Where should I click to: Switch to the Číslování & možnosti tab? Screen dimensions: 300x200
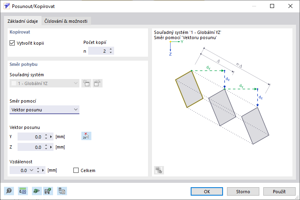pyautogui.click(x=66, y=21)
